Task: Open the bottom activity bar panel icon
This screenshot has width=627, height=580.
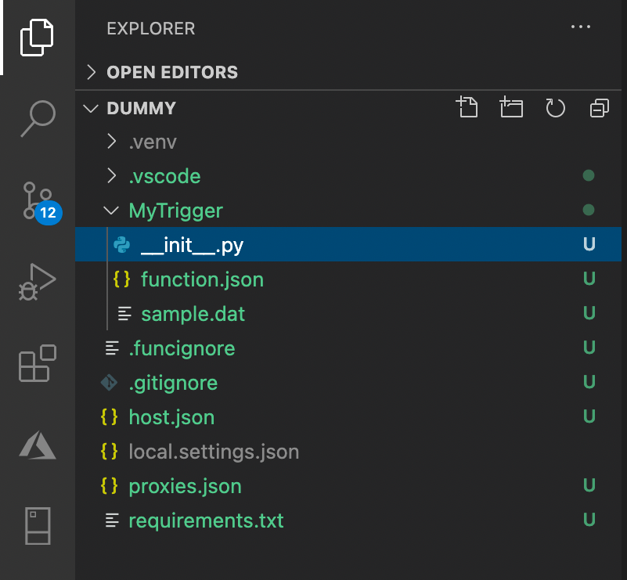Action: pyautogui.click(x=37, y=526)
